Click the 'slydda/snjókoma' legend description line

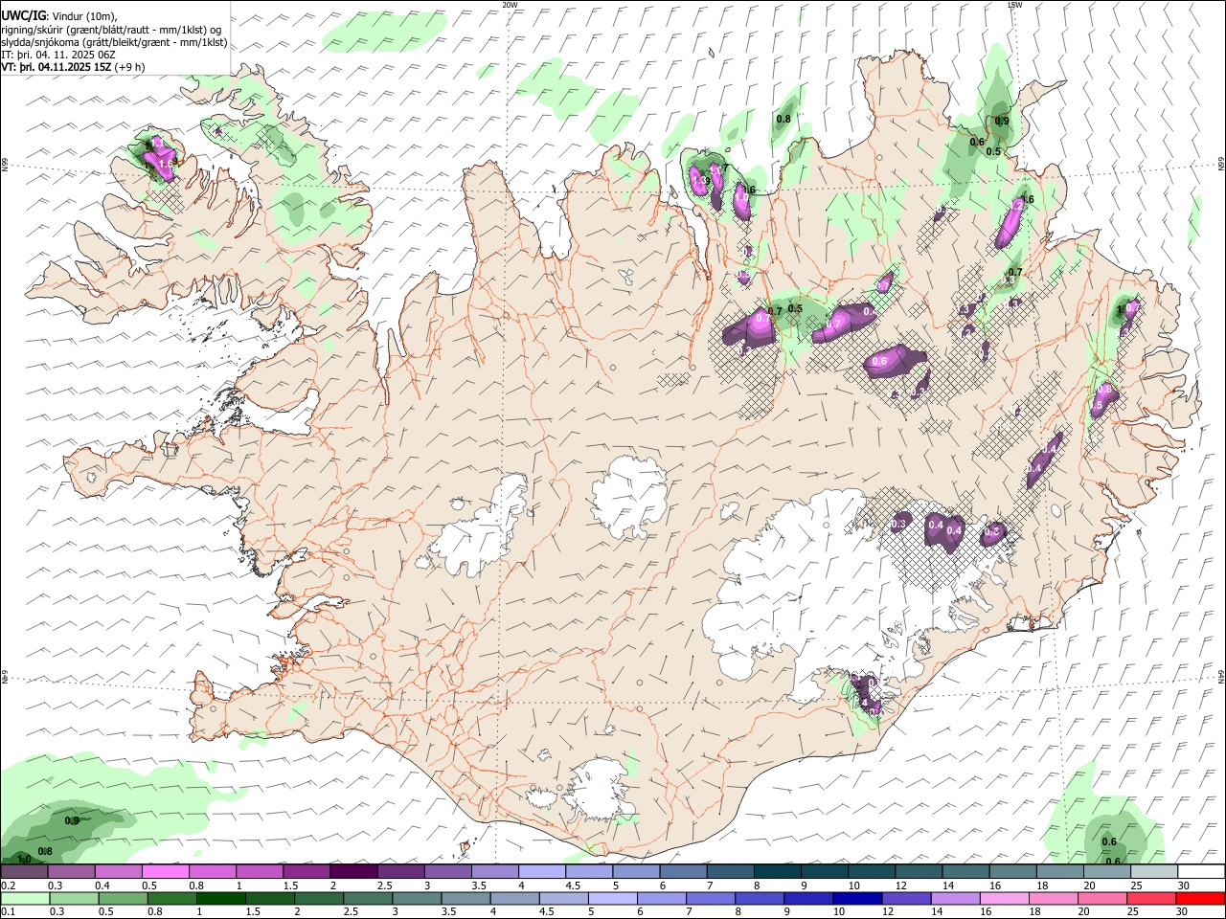115,42
